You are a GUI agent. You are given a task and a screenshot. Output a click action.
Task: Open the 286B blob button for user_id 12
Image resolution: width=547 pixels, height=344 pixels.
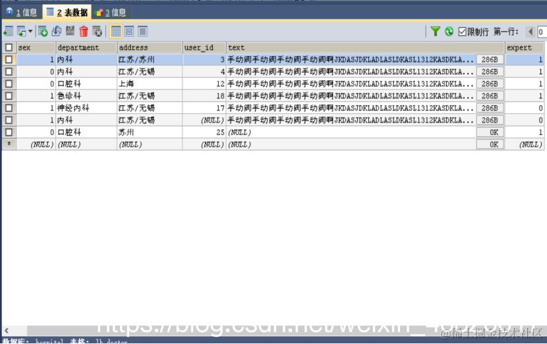pos(490,84)
